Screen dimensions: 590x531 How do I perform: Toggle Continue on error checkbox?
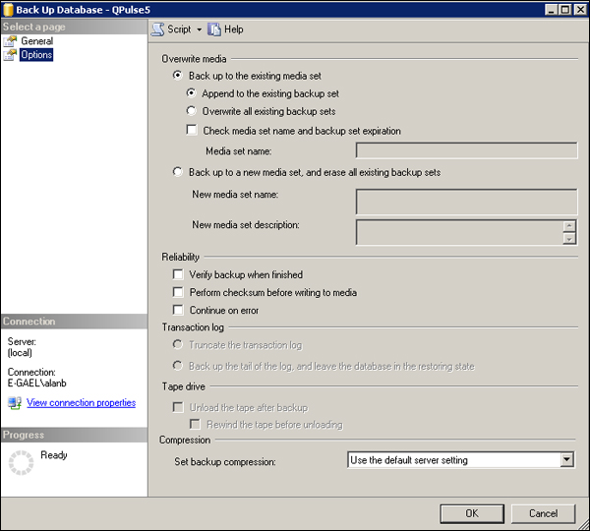[x=178, y=310]
